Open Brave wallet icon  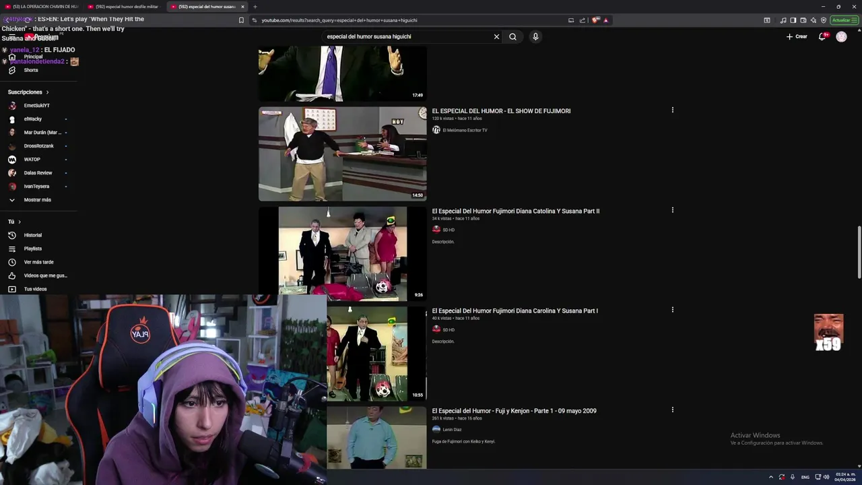click(x=803, y=20)
